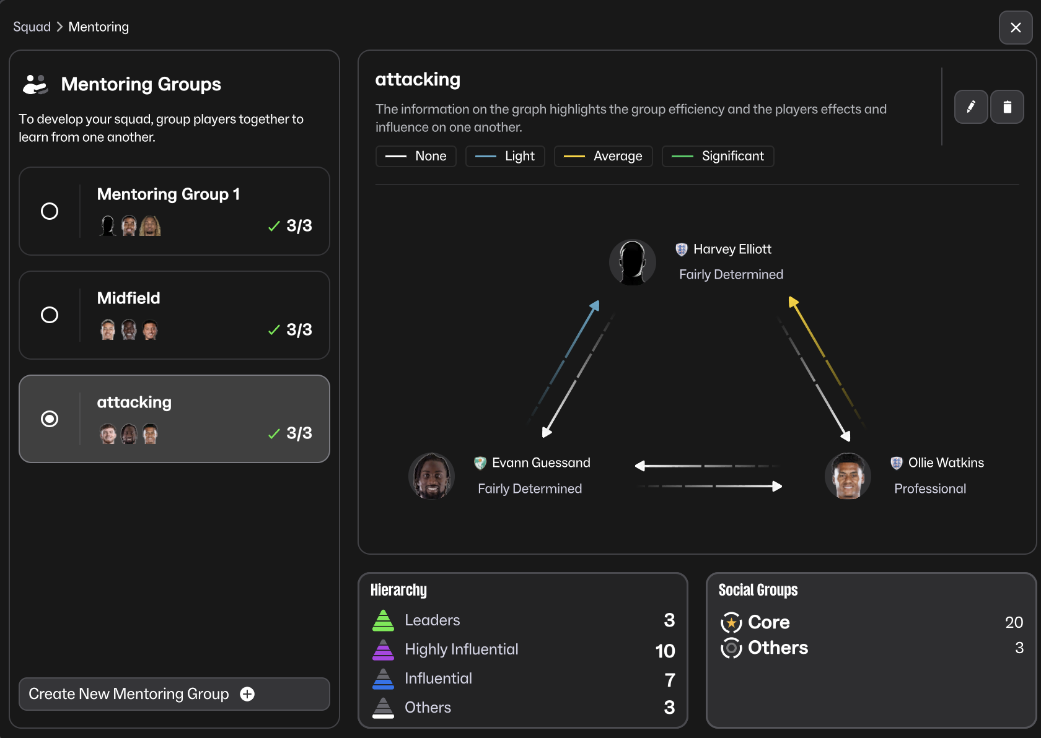This screenshot has height=738, width=1041.
Task: Click the Mentoring Groups people icon
Action: pos(35,84)
